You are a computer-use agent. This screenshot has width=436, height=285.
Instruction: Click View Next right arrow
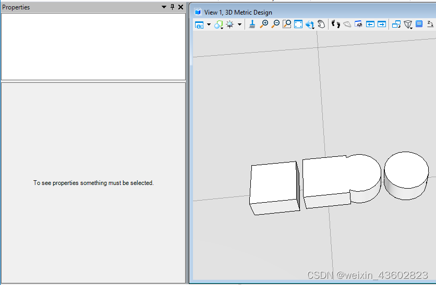pyautogui.click(x=382, y=24)
